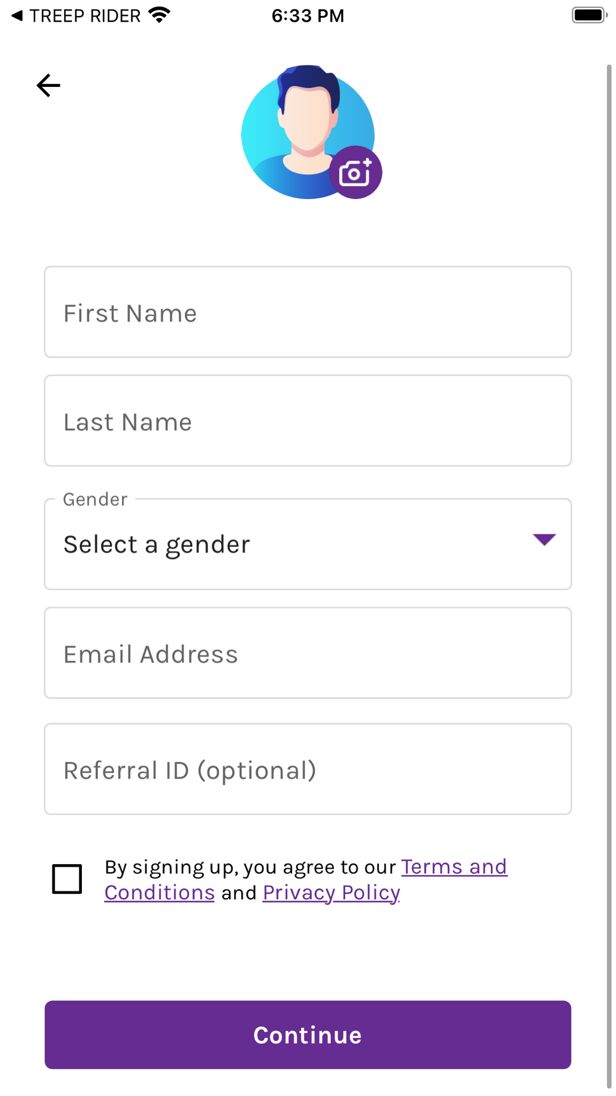Tap the battery indicator icon

pos(589,15)
